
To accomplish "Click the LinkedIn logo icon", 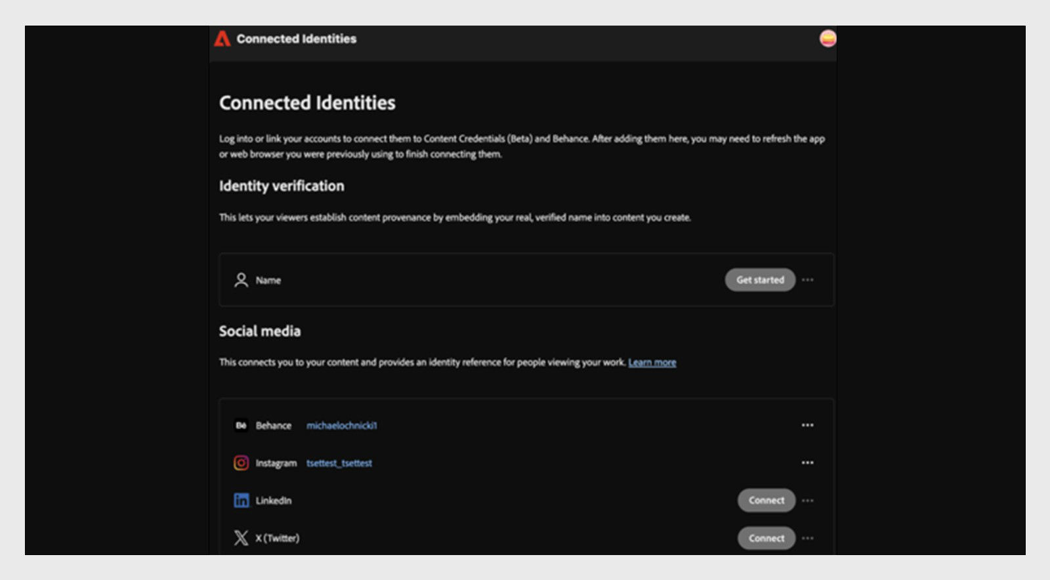I will (241, 501).
